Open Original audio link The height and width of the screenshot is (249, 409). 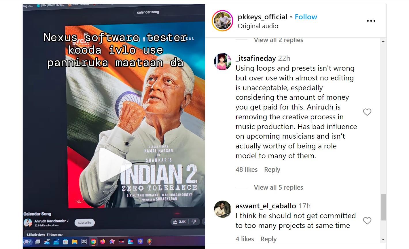258,26
